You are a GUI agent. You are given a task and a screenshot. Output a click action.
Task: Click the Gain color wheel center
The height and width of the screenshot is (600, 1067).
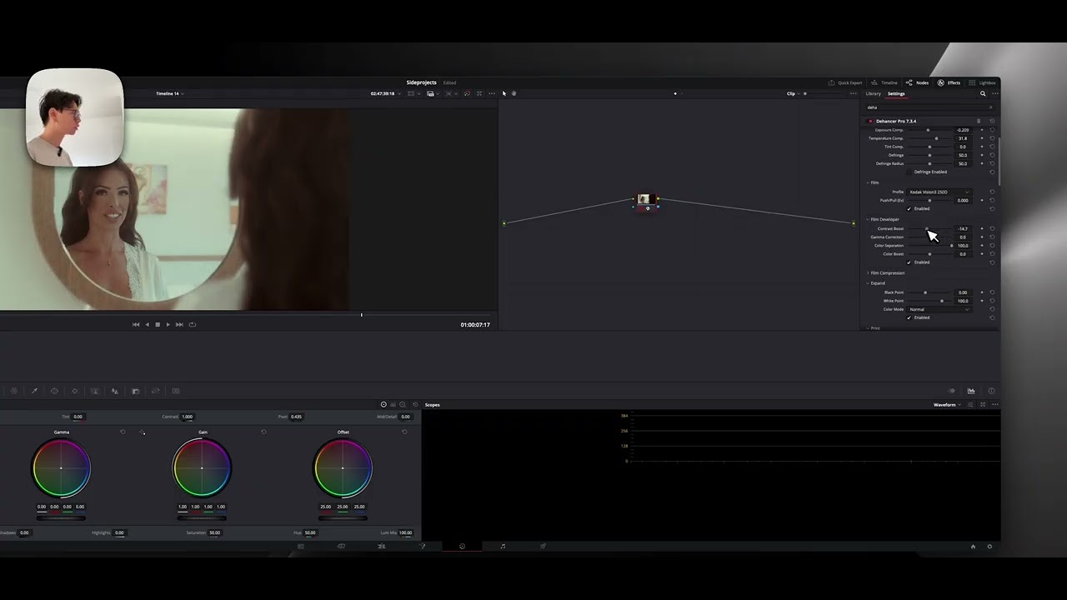[202, 467]
